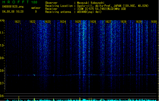This screenshot has height=101, width=159.
Task: Select the file name 0408081620.png
Action: click(x=13, y=7)
